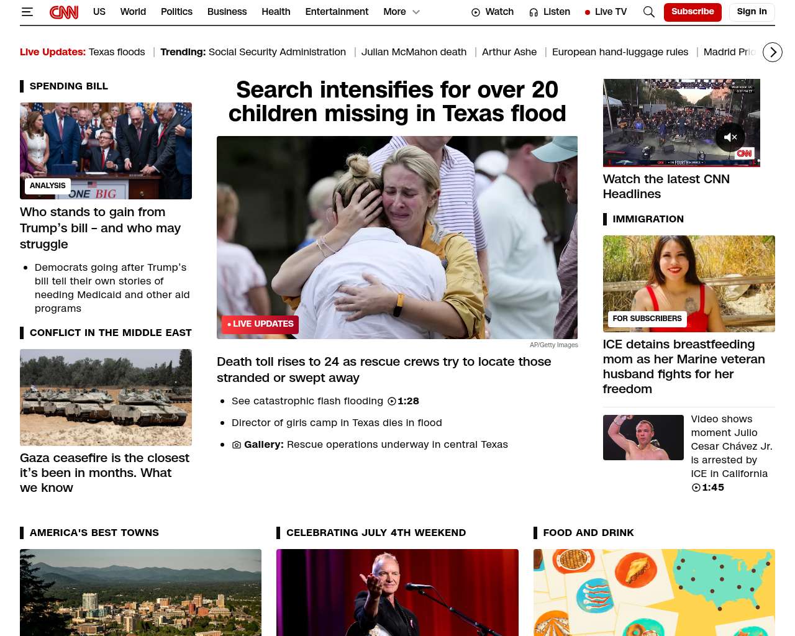Click the Subscribe button
795x636 pixels.
coord(693,12)
